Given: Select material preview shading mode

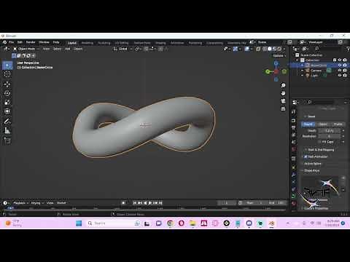Looking at the screenshot, I should tap(274, 49).
